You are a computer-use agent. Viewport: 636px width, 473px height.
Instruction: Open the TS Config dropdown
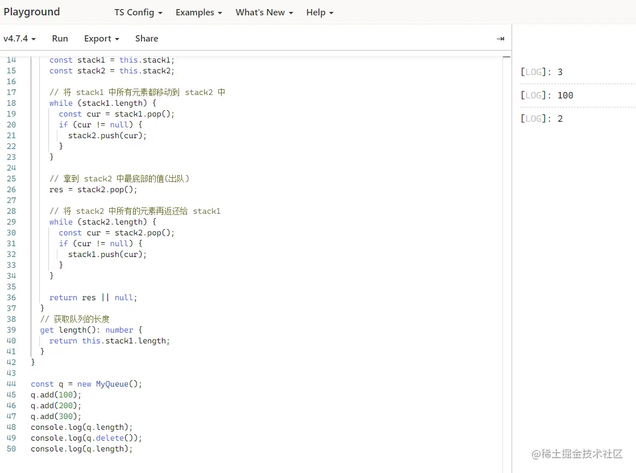click(138, 13)
